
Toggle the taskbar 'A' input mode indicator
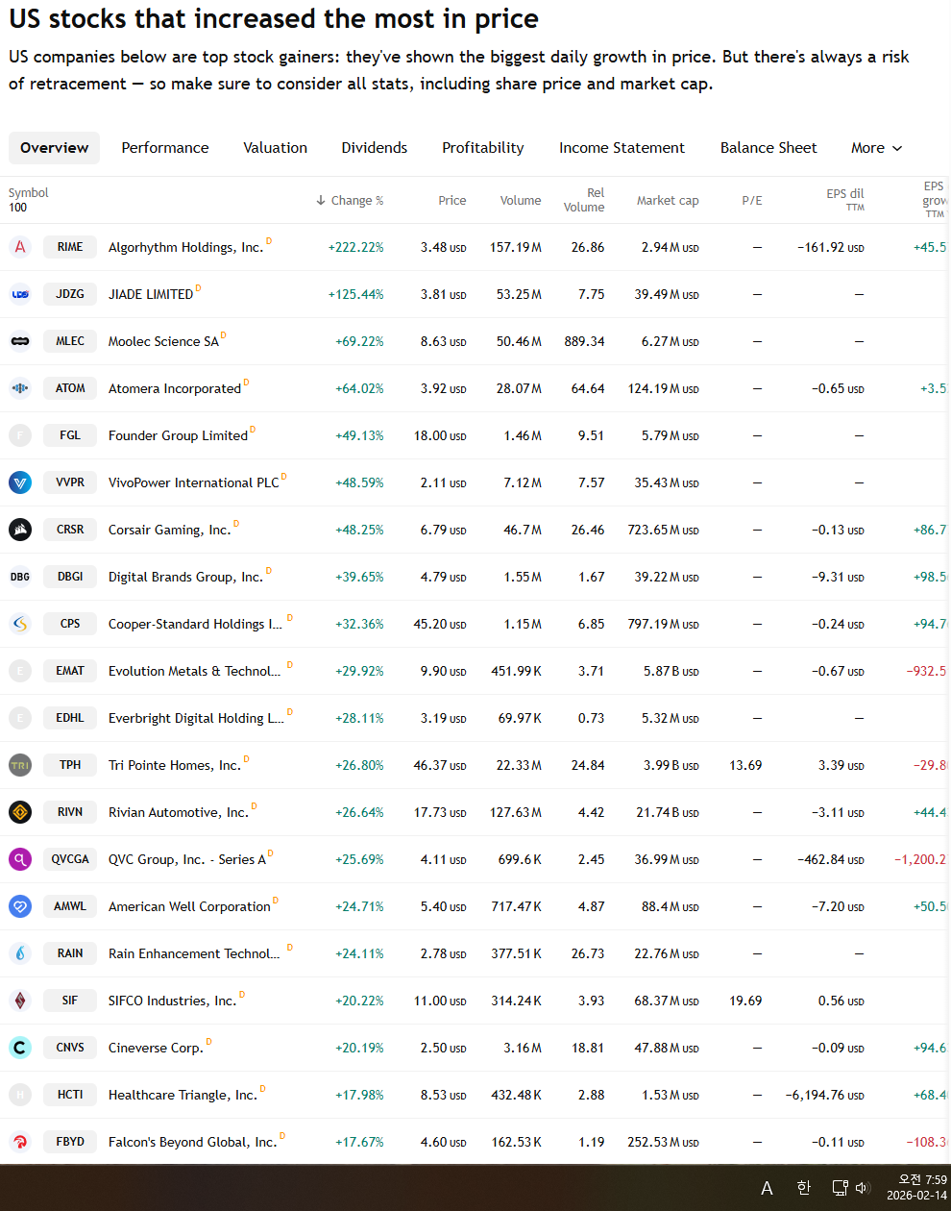tap(767, 1189)
